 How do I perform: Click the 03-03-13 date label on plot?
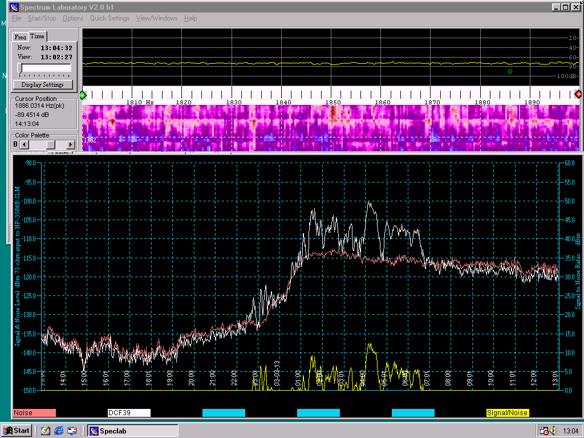click(x=277, y=373)
